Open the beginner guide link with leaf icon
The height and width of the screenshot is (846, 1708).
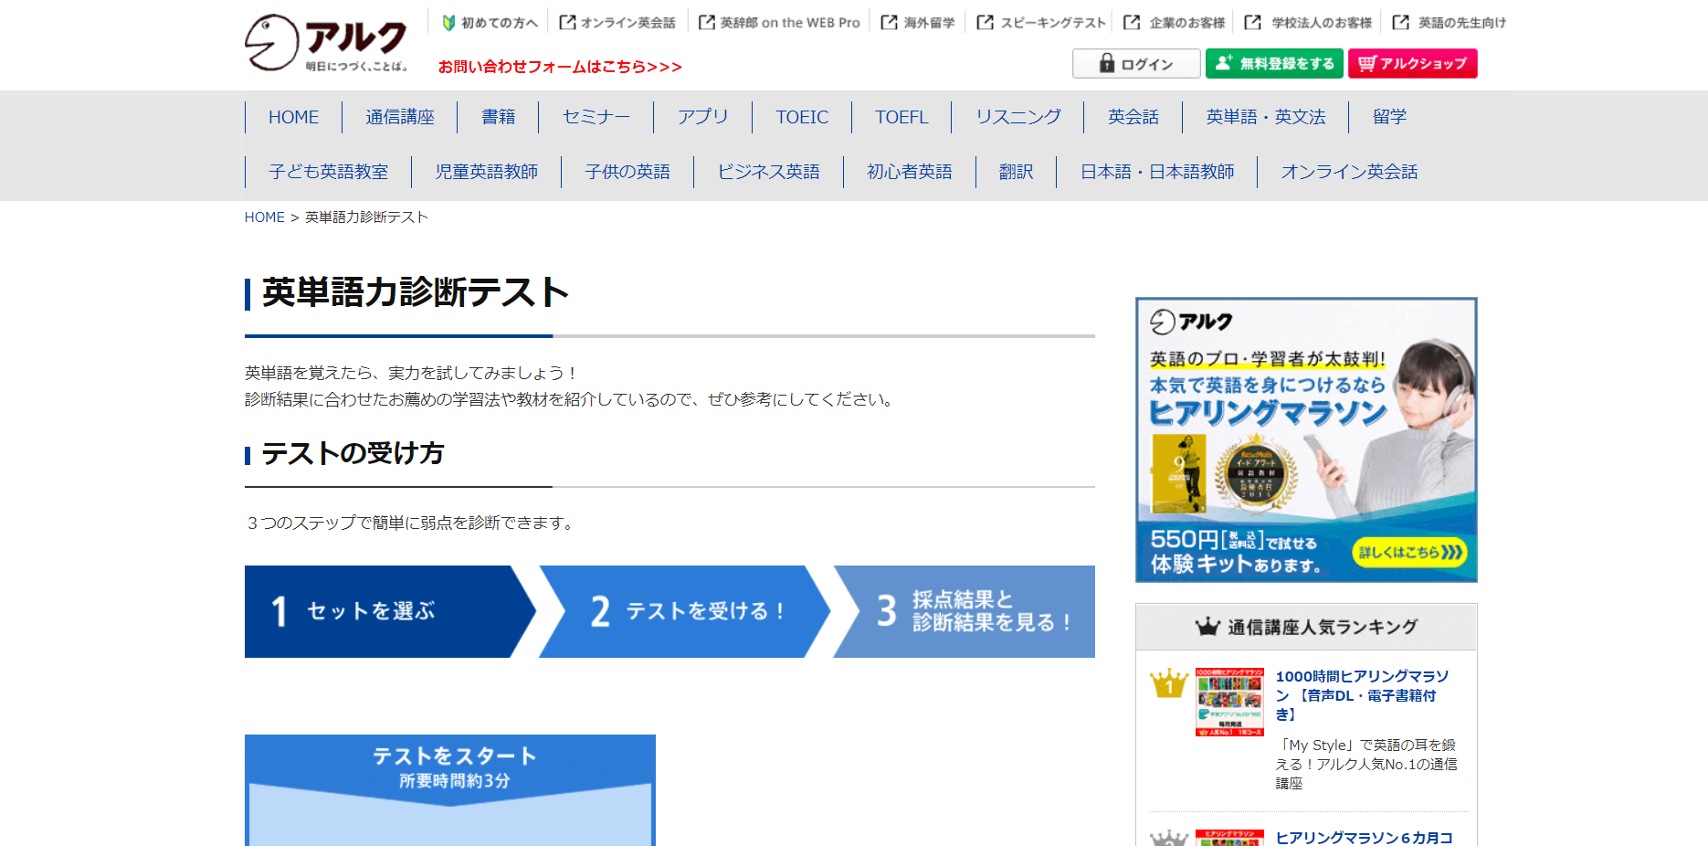(490, 23)
